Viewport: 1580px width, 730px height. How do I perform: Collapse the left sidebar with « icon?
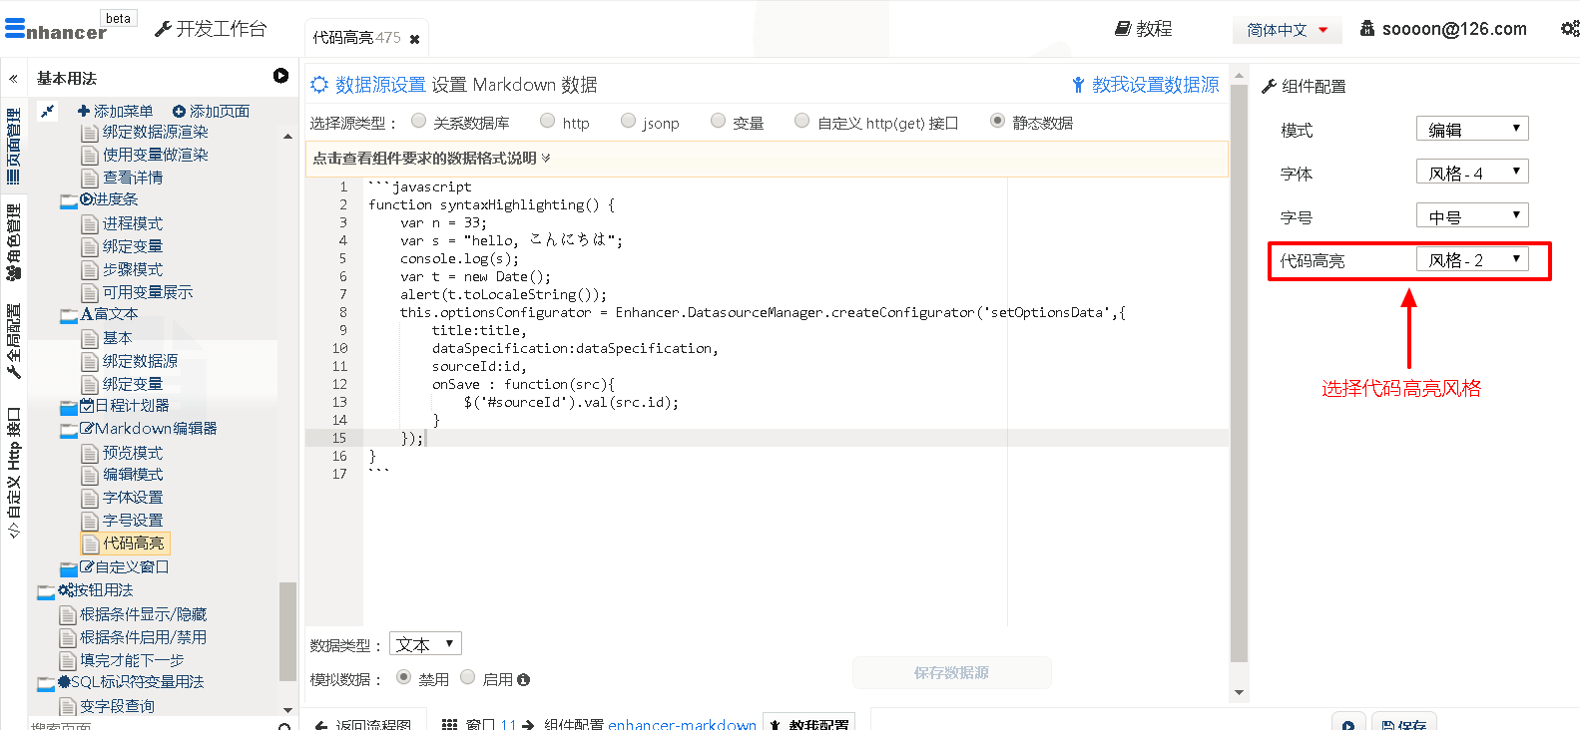pos(13,78)
